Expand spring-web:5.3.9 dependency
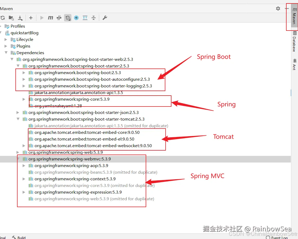The height and width of the screenshot is (239, 298). (x=18, y=152)
